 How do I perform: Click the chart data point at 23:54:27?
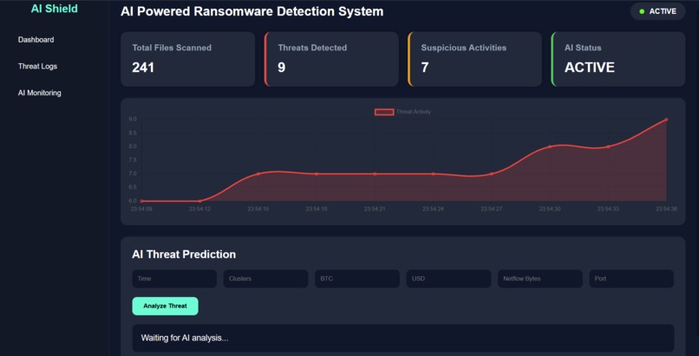491,173
